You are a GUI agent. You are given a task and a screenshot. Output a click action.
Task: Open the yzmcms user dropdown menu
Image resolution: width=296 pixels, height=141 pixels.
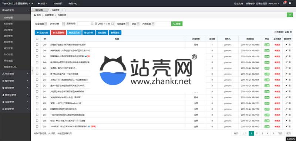click(x=274, y=3)
